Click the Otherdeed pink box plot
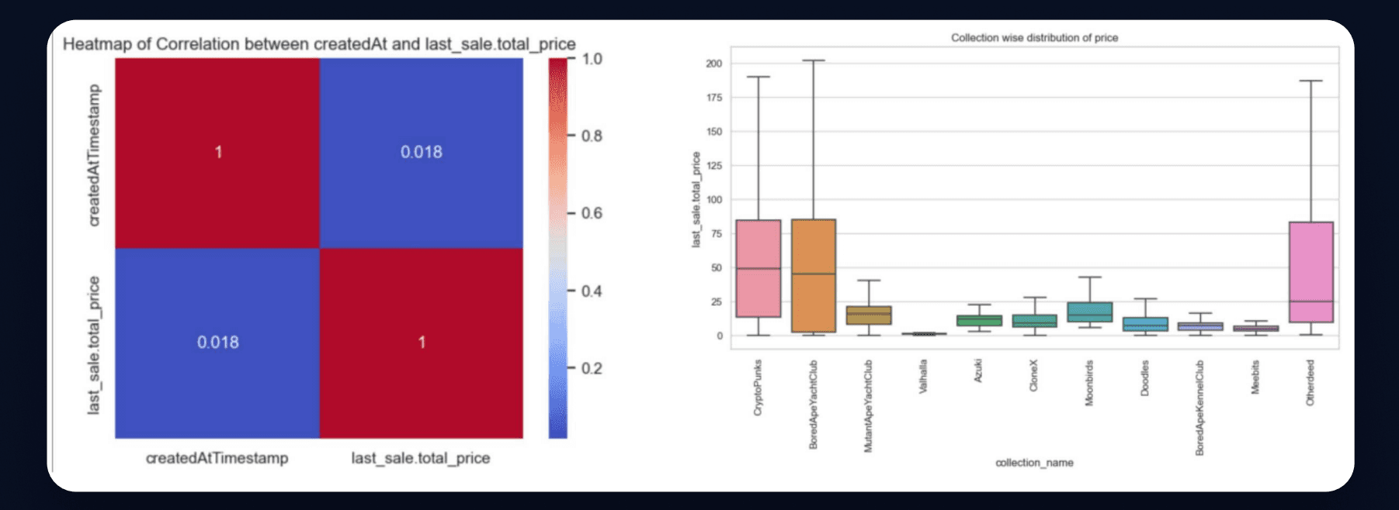 pyautogui.click(x=1310, y=272)
